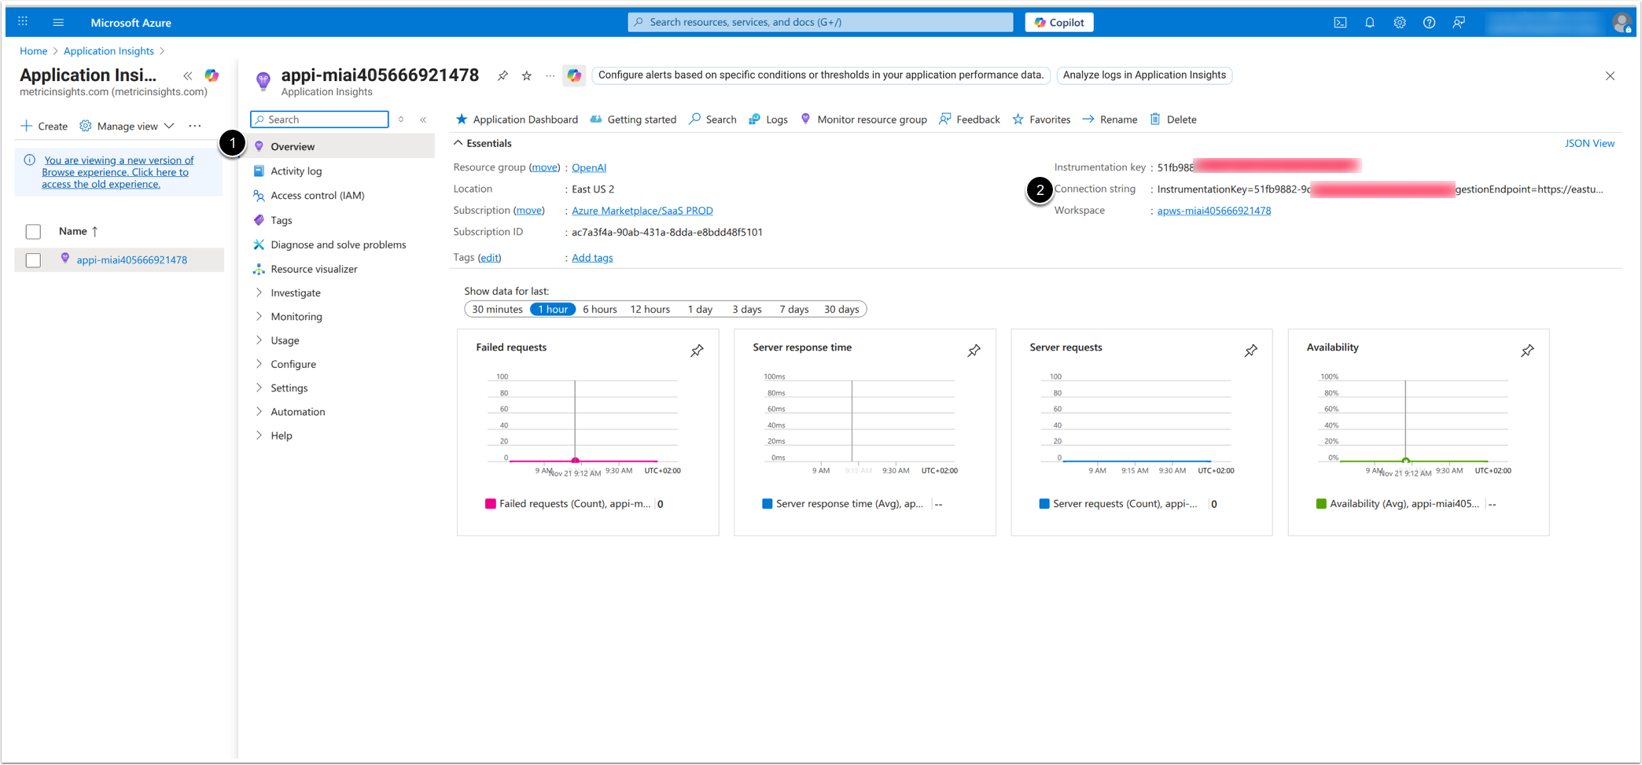
Task: Open the OpenAI resource group link
Action: 588,167
